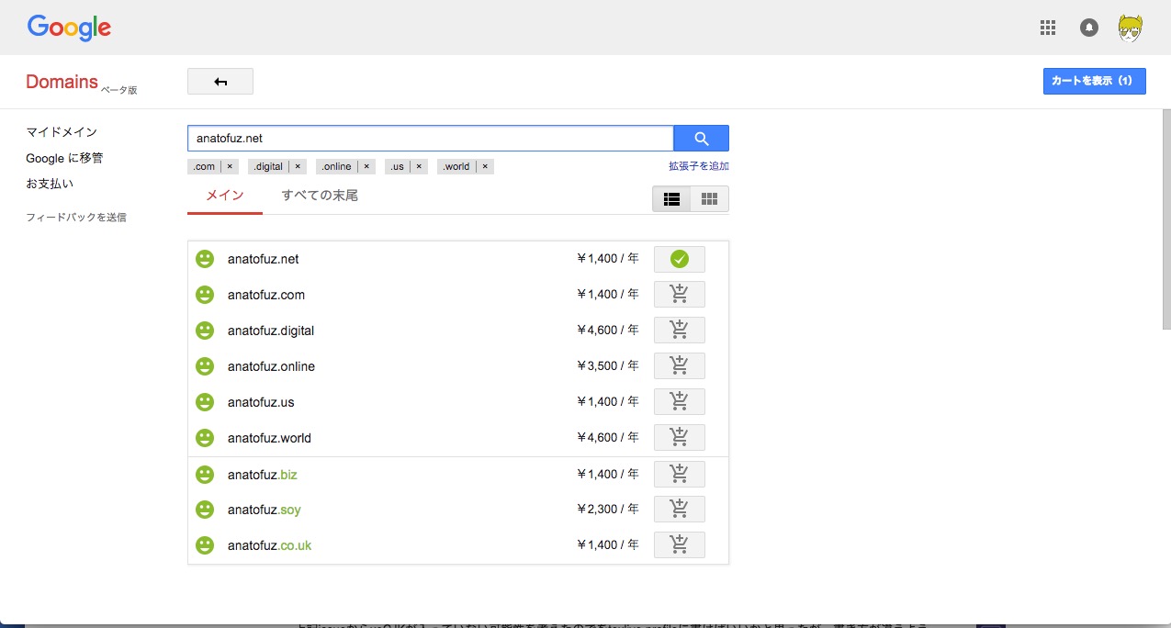
Task: Click 拡張子を追加 to add extension
Action: pos(698,167)
